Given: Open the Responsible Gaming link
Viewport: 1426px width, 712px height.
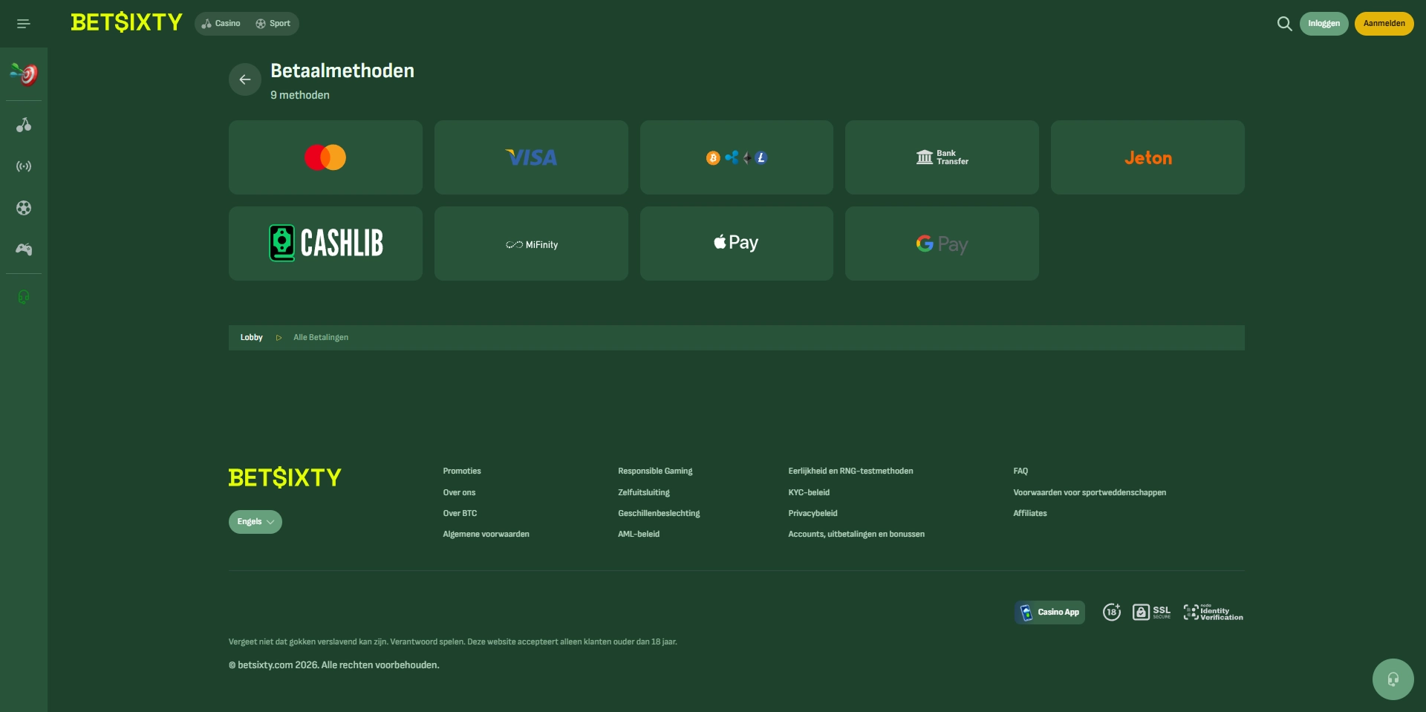Looking at the screenshot, I should click(x=655, y=471).
